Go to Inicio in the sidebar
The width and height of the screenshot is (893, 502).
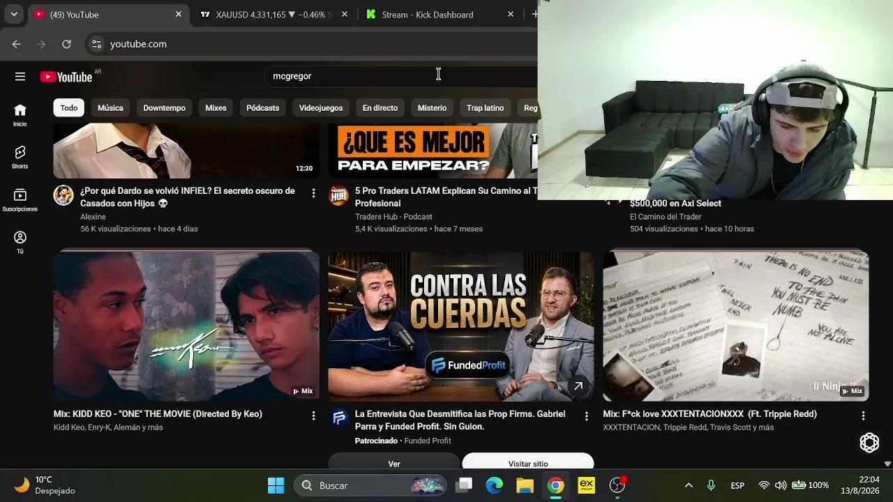[x=20, y=115]
